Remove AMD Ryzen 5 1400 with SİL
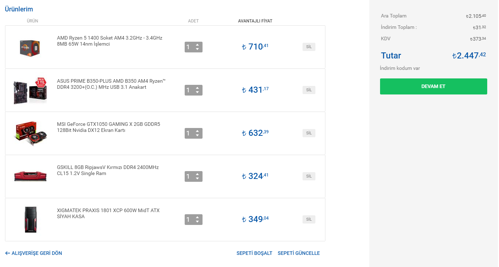 (x=309, y=47)
